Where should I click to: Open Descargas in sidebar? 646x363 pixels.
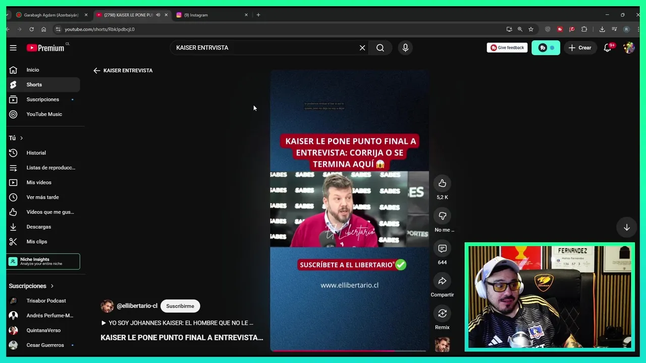click(43, 227)
